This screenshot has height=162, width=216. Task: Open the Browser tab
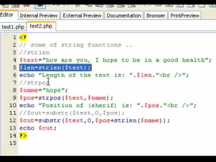click(x=156, y=15)
